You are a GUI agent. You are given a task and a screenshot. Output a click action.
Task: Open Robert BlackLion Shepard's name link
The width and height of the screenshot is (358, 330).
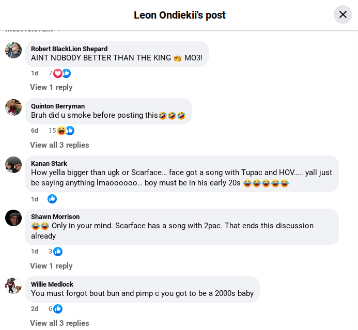(x=69, y=49)
